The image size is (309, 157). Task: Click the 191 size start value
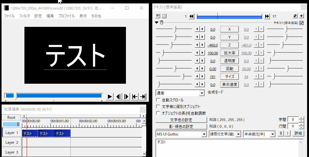pyautogui.click(x=213, y=77)
